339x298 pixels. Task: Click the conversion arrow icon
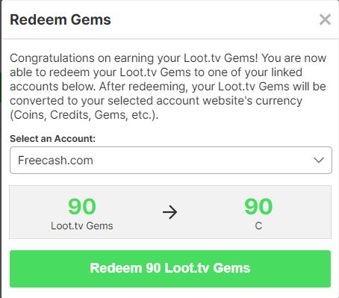(x=170, y=212)
